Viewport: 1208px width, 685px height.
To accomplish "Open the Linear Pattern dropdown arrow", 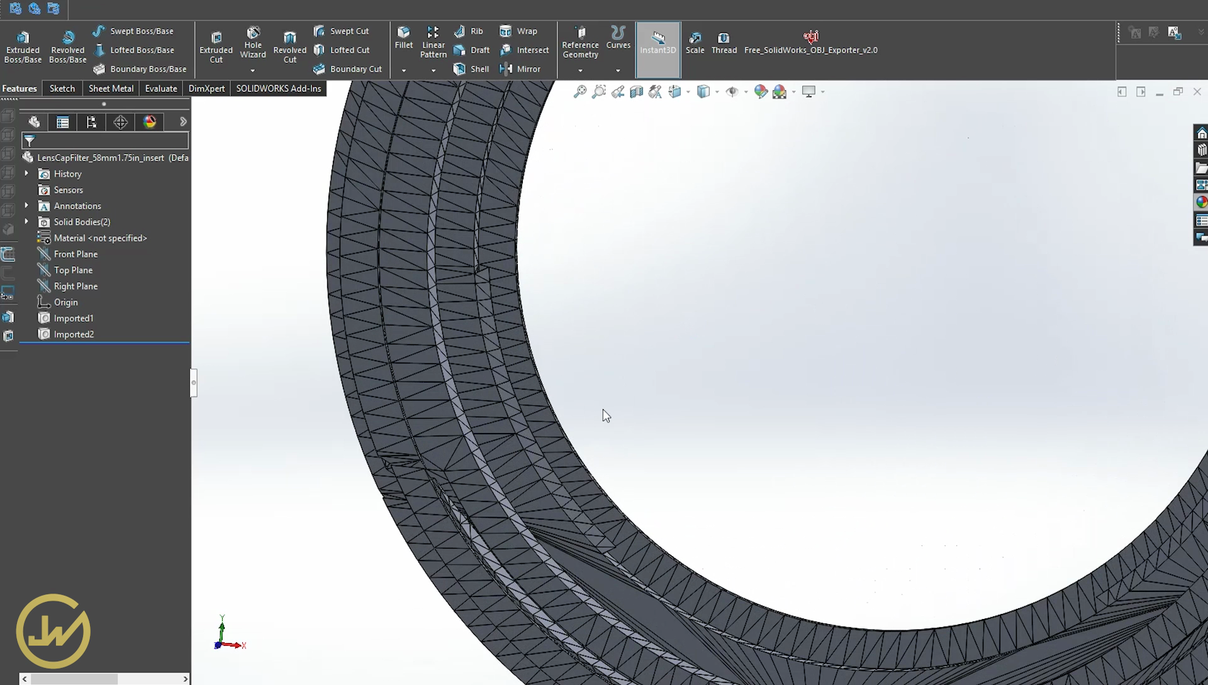I will click(x=433, y=70).
